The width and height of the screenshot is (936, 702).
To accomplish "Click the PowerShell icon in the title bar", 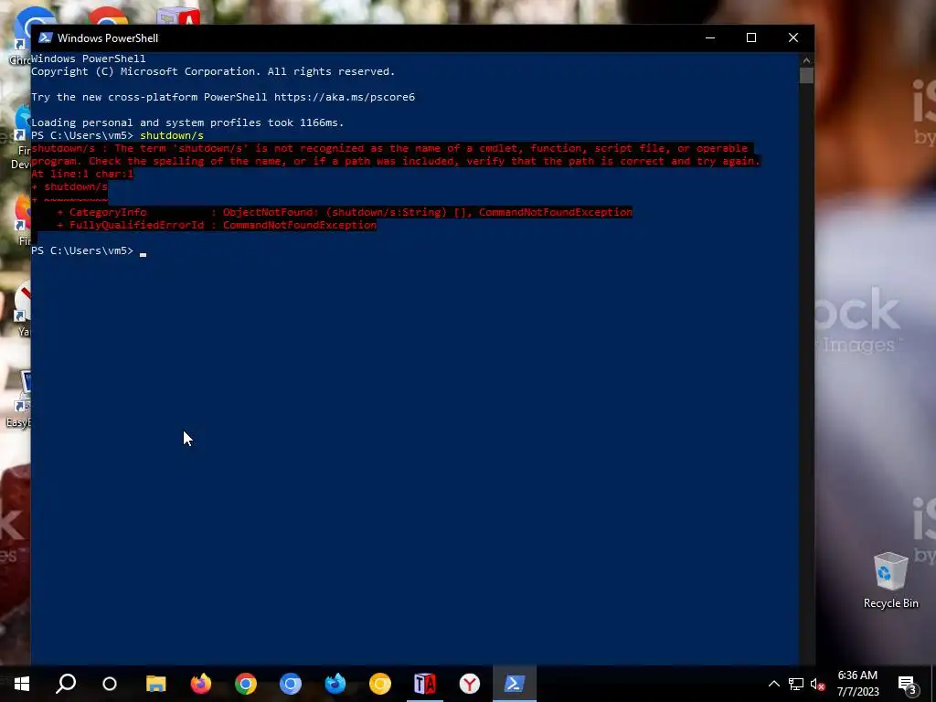I will coord(45,37).
